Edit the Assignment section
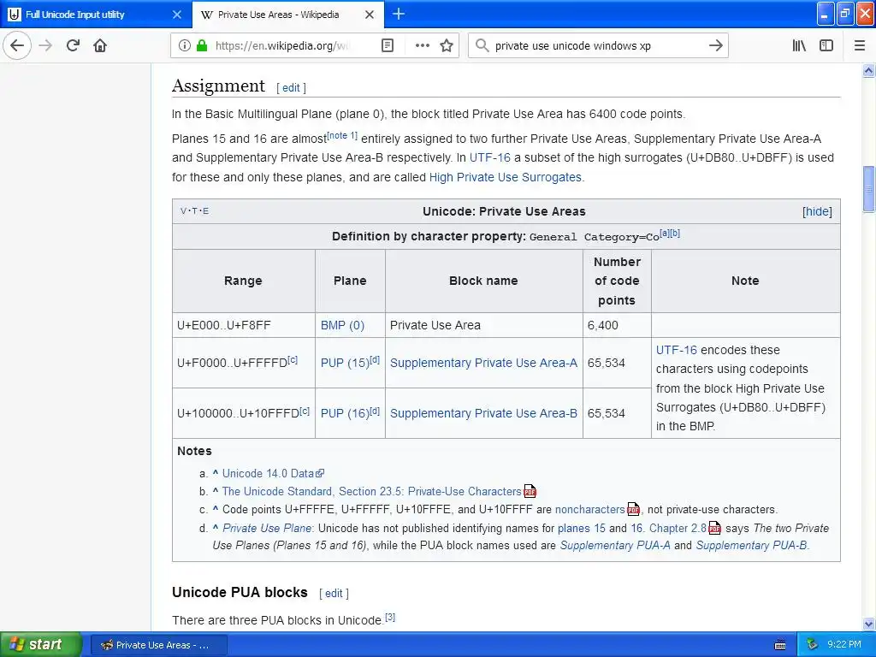 coord(291,88)
